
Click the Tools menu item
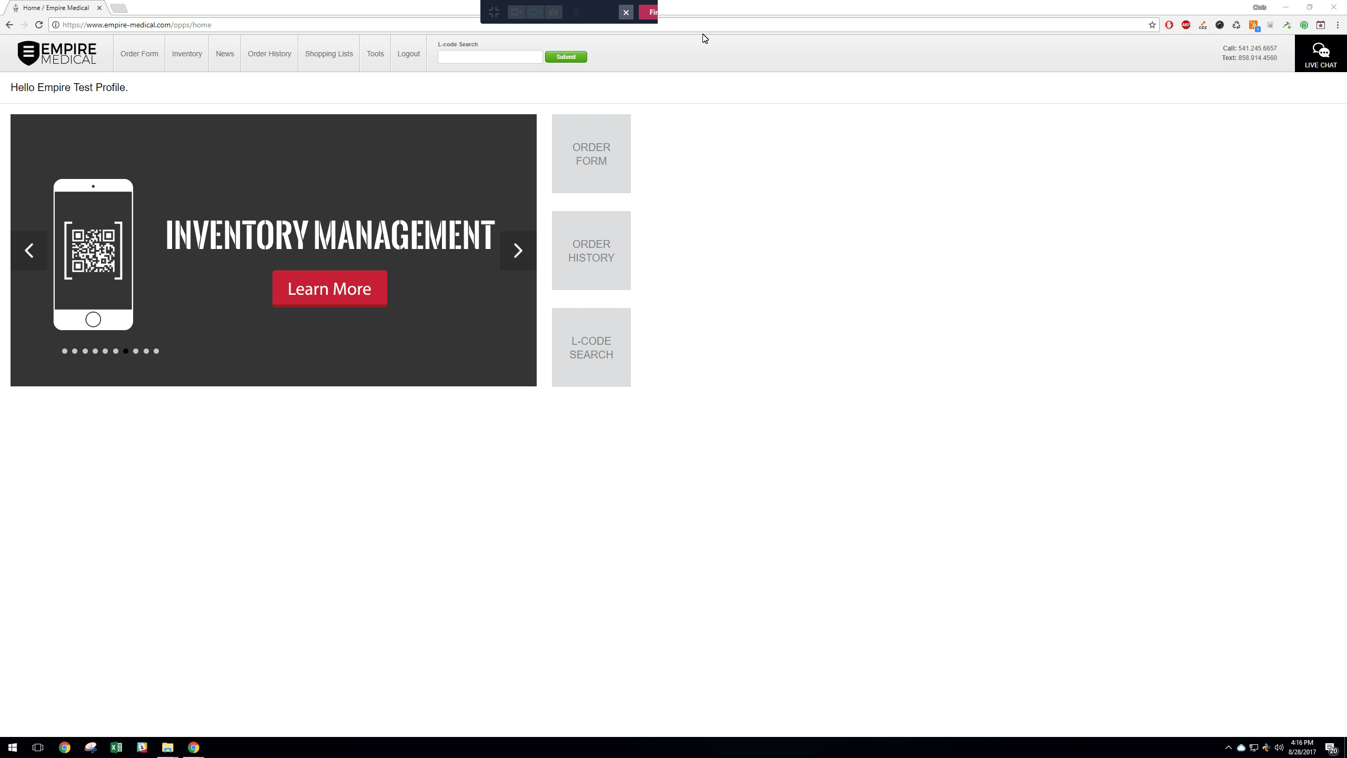(x=375, y=54)
